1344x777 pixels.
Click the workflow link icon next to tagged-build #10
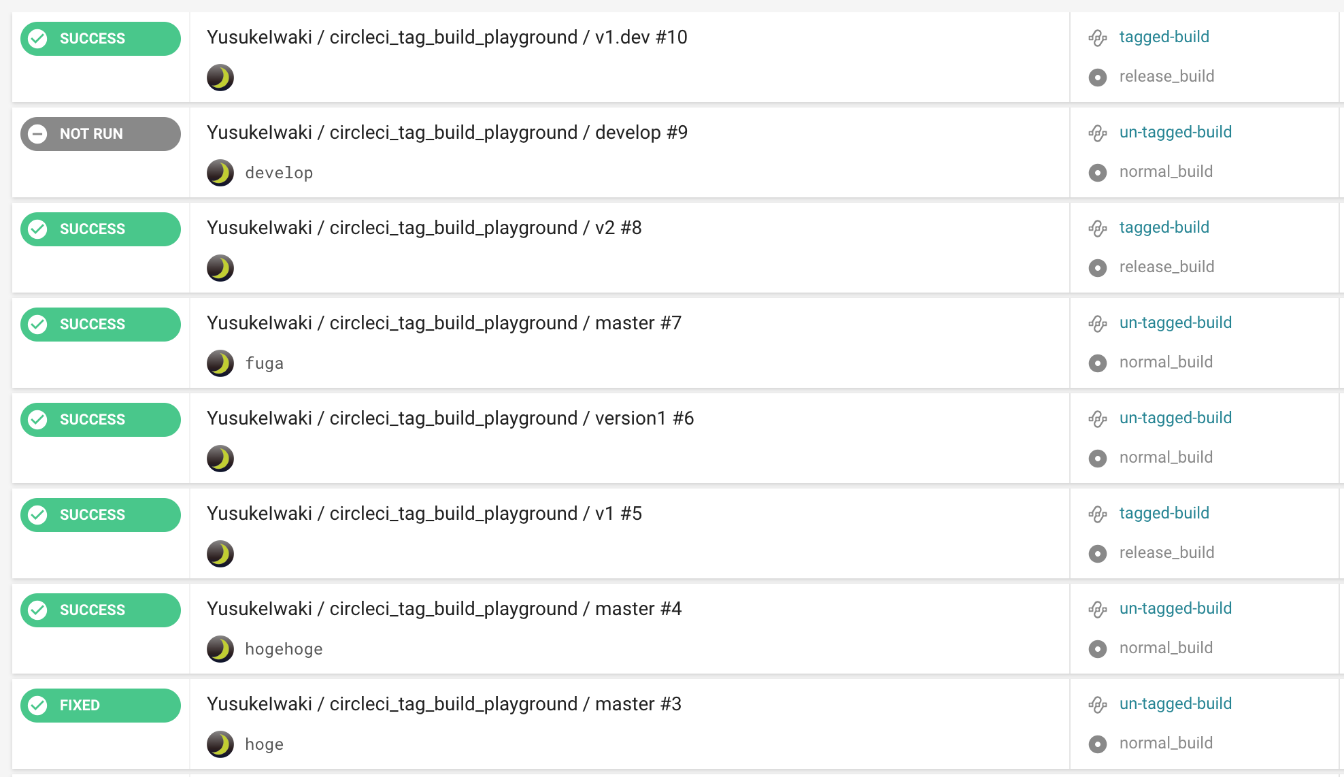(1097, 37)
